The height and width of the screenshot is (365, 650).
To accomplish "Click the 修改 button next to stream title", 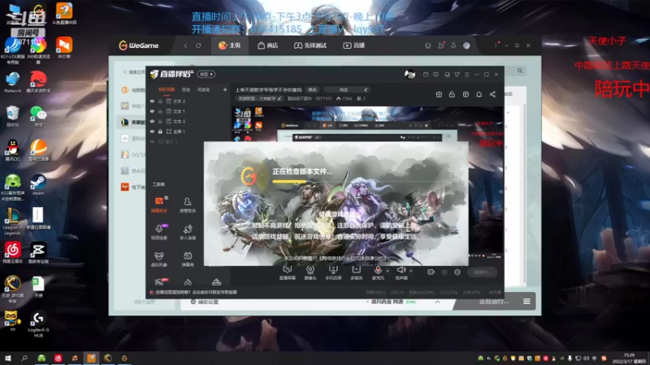I will [x=312, y=90].
